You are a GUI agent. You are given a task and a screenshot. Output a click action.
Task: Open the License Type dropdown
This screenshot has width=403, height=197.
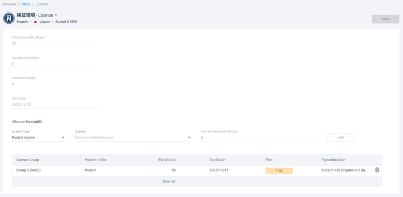[x=38, y=138]
